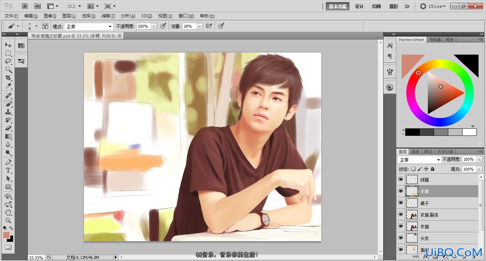Viewport: 486px width, 261px height.
Task: Select the Path Selection tool
Action: pos(8,178)
